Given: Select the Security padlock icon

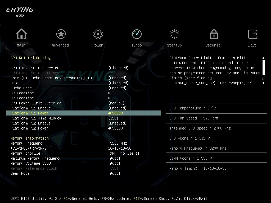Looking at the screenshot, I should click(214, 34).
